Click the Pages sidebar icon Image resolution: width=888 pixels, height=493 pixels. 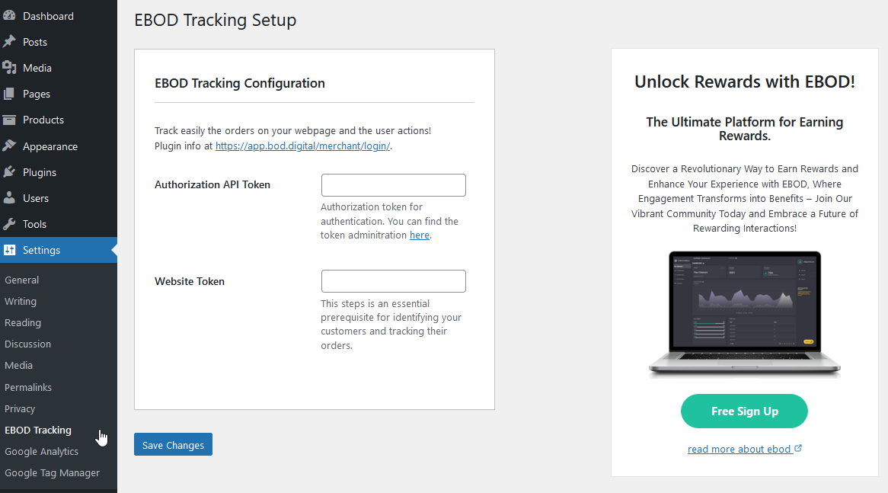(x=13, y=93)
